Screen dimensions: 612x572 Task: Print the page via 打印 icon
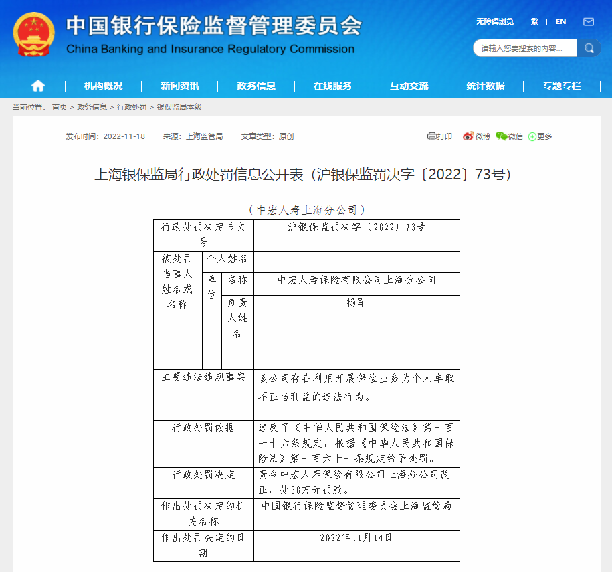[439, 136]
